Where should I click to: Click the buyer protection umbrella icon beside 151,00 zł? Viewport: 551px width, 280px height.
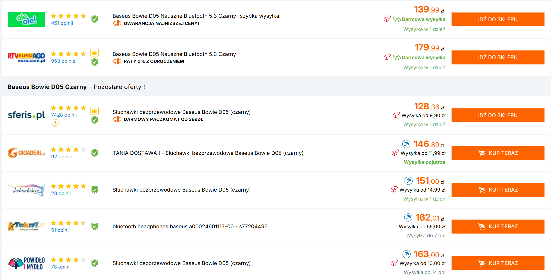click(408, 181)
